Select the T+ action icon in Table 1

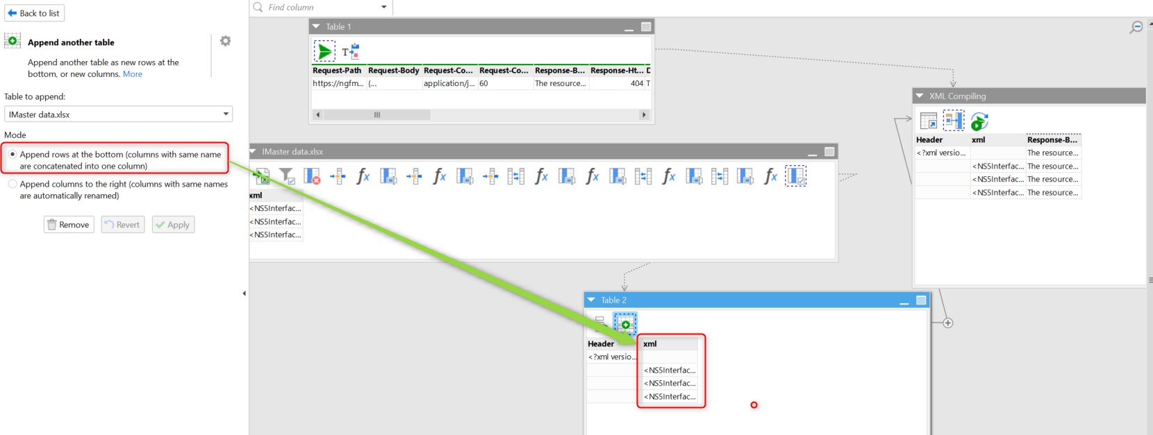tap(351, 51)
